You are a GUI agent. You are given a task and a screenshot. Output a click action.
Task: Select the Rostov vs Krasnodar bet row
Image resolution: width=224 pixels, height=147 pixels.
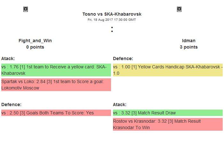coord(168,124)
